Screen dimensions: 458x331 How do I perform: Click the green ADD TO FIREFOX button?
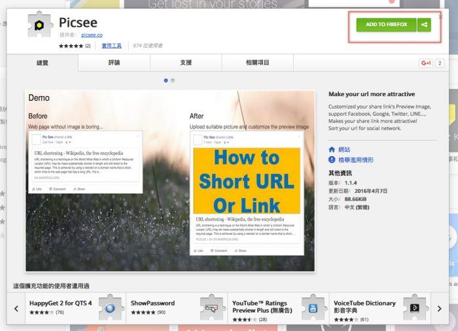[386, 25]
